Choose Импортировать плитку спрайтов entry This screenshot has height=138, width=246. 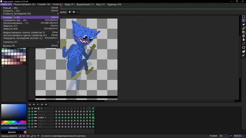(30, 32)
